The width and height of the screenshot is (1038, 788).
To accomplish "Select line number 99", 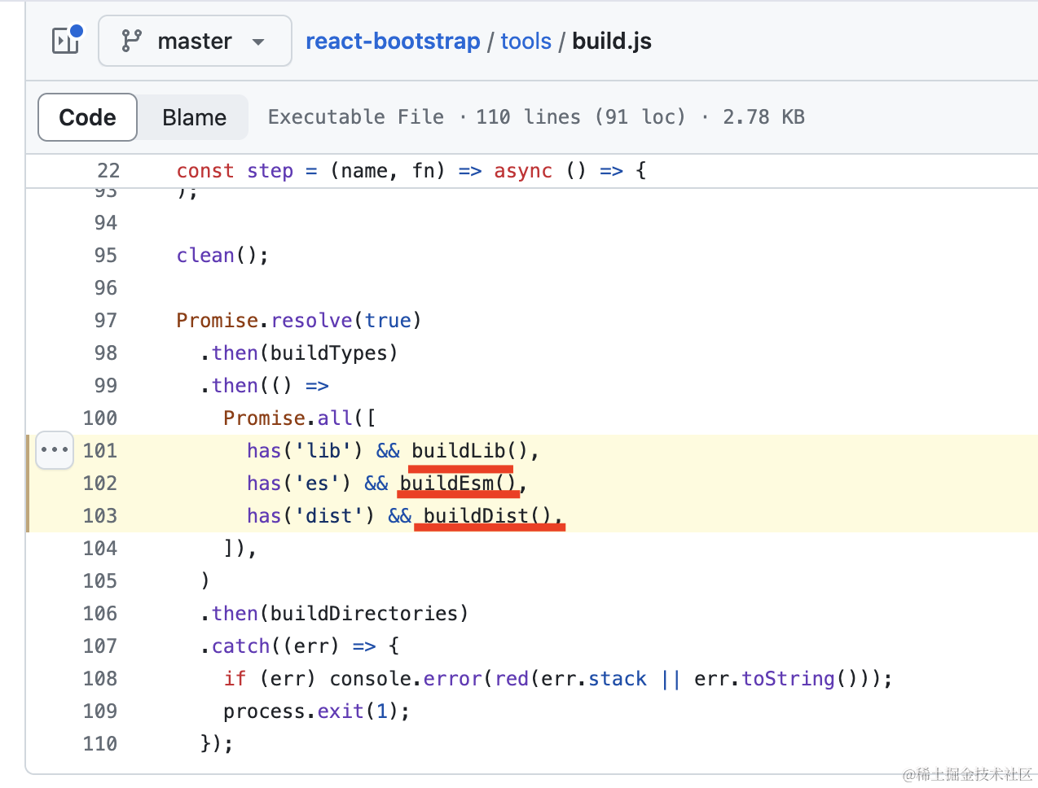I will 106,386.
